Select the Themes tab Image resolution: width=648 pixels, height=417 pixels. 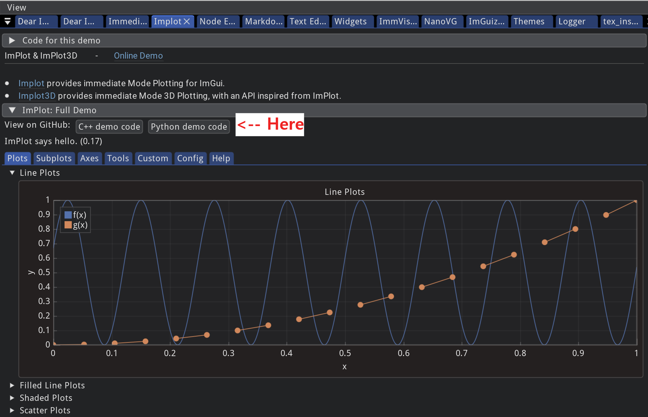pyautogui.click(x=529, y=21)
